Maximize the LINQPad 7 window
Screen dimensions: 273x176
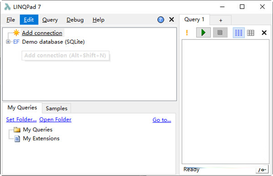(242, 7)
